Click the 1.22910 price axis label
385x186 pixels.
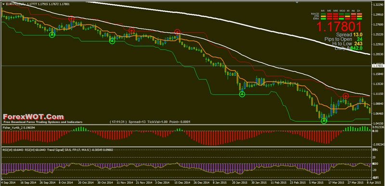378,44
